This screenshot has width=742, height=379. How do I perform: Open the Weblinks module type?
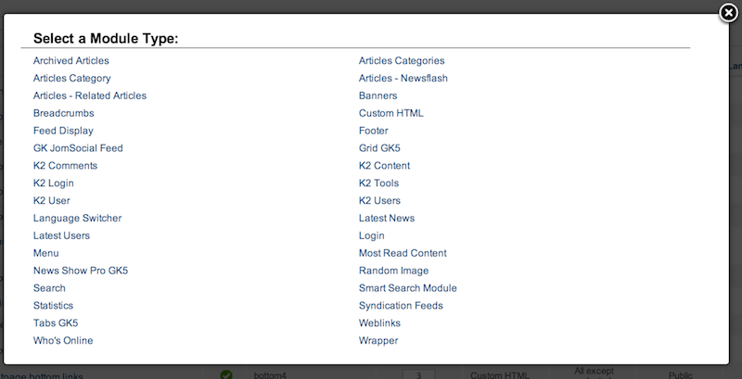click(379, 322)
